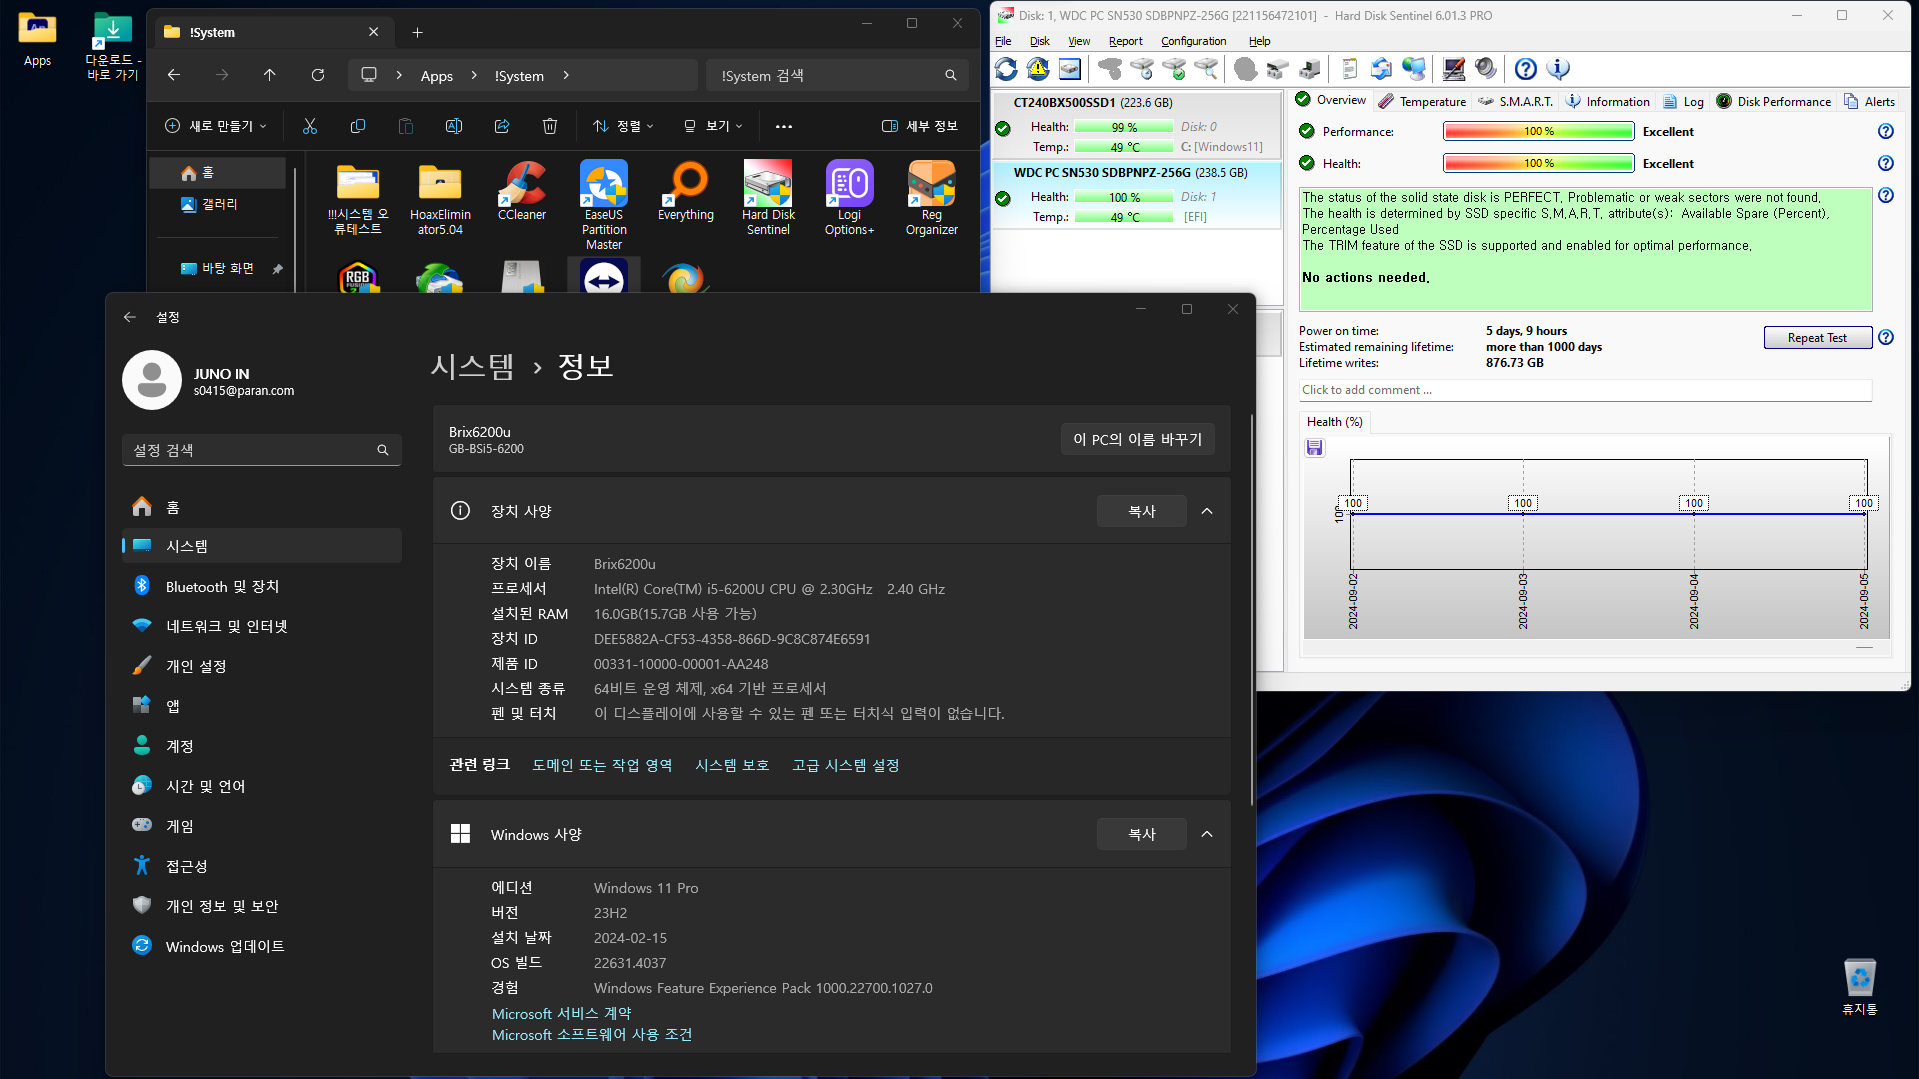The height and width of the screenshot is (1079, 1919).
Task: Expand Windows 사양 section
Action: point(1206,834)
